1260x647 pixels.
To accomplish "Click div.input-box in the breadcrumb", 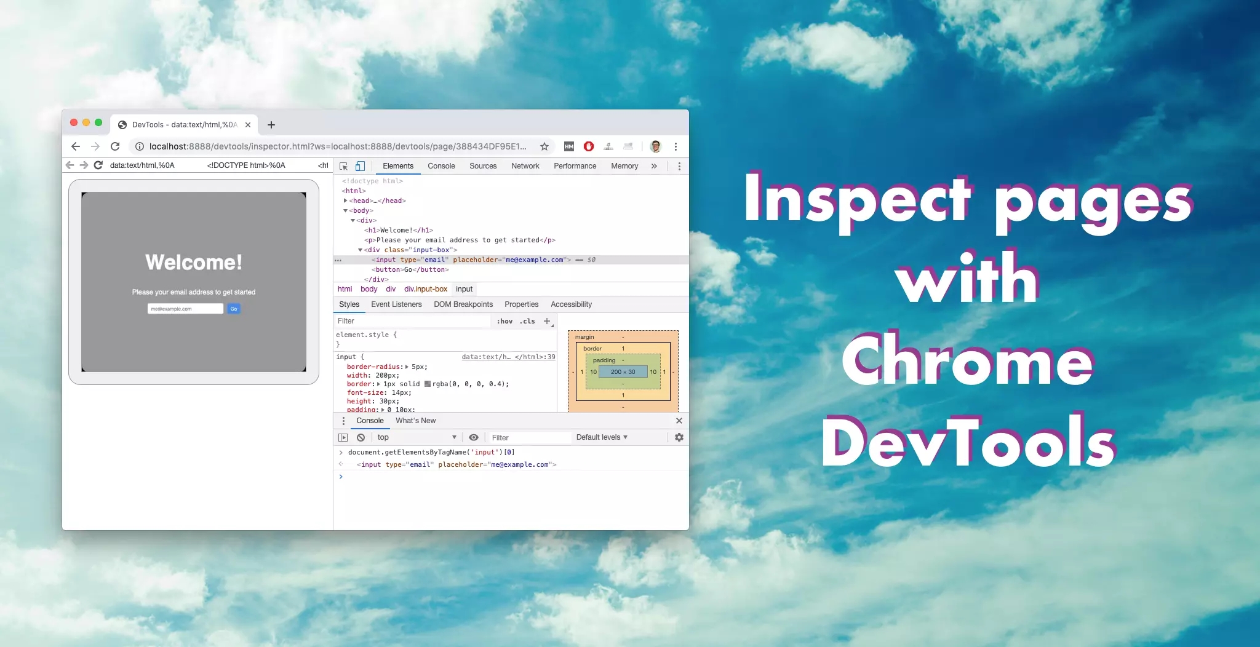I will pyautogui.click(x=426, y=289).
